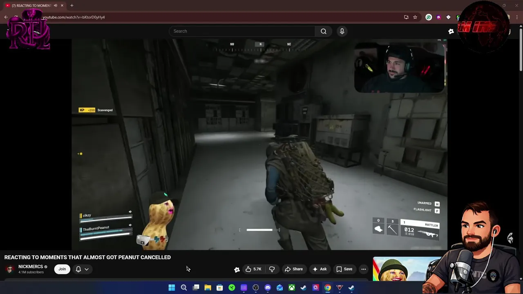
Task: Open Xbox app from taskbar
Action: pyautogui.click(x=292, y=288)
